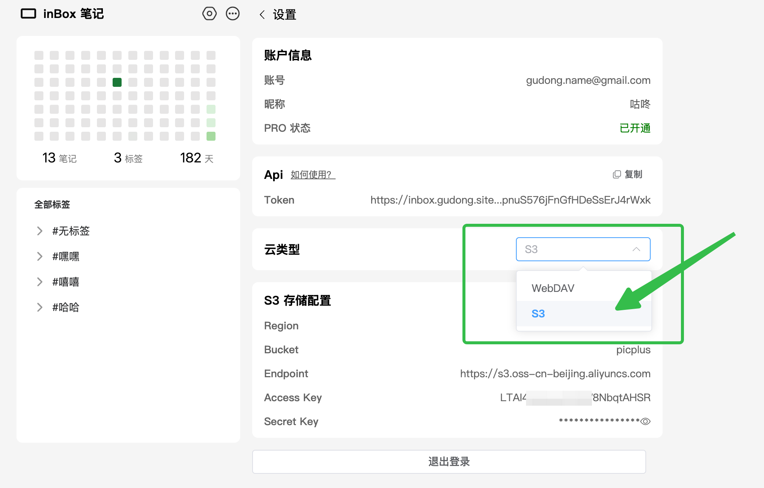Click the Endpoint aliyuncs URL value
764x488 pixels.
[x=555, y=373]
